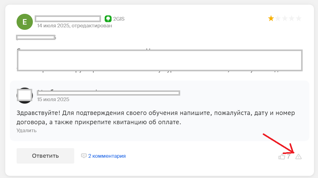Select the third gray star in rating

point(285,18)
